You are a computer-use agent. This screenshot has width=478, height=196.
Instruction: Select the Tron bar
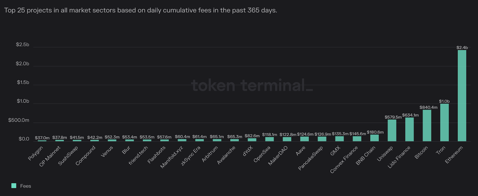click(x=445, y=122)
